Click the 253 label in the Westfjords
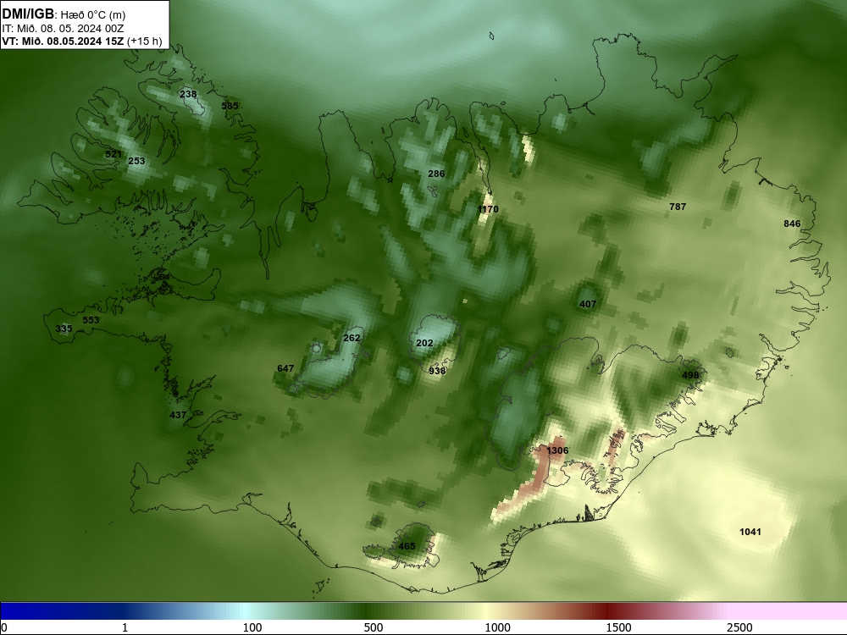 coord(136,161)
